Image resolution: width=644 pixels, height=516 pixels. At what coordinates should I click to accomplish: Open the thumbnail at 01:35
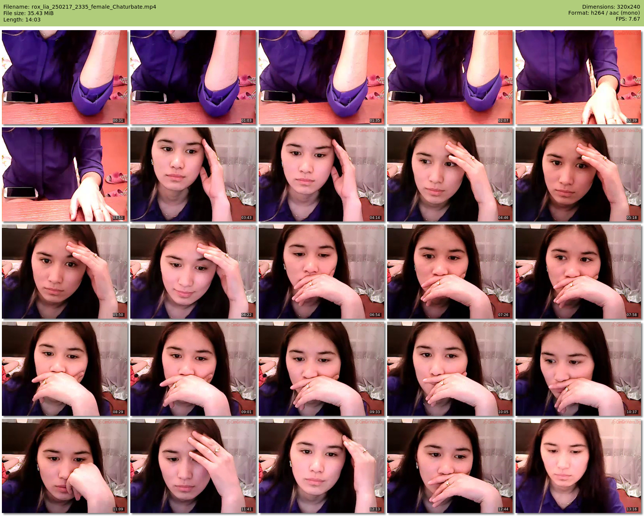point(321,77)
